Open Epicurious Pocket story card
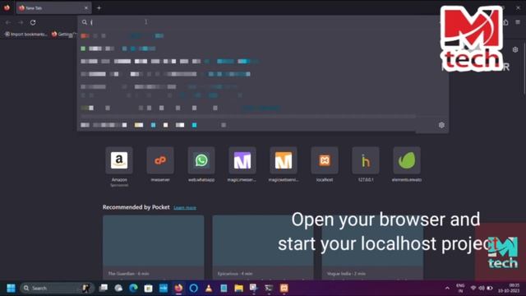This screenshot has width=526, height=296. 263,247
